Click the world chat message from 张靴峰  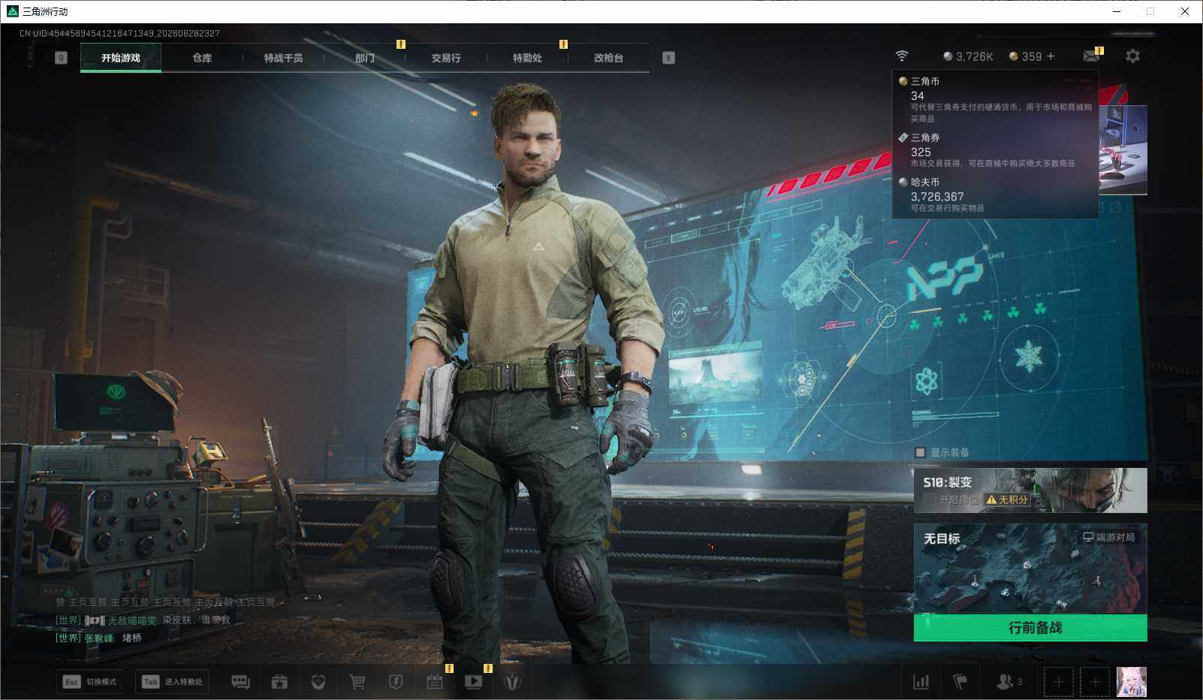point(98,638)
